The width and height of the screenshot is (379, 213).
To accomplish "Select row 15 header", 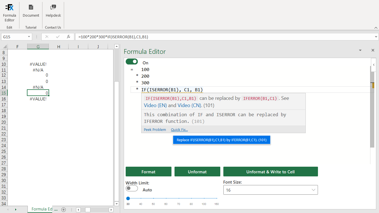I will tap(4, 93).
